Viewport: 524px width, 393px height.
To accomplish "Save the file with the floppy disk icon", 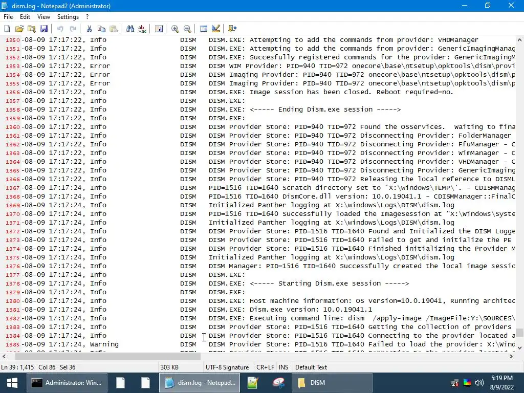I will (x=44, y=29).
